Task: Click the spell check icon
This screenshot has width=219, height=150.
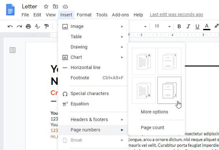Action: point(37,26)
